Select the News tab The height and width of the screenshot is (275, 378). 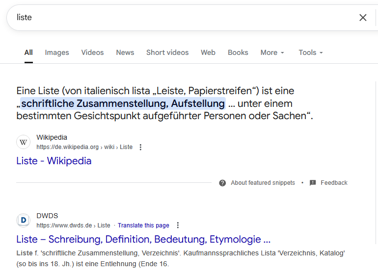coord(125,52)
